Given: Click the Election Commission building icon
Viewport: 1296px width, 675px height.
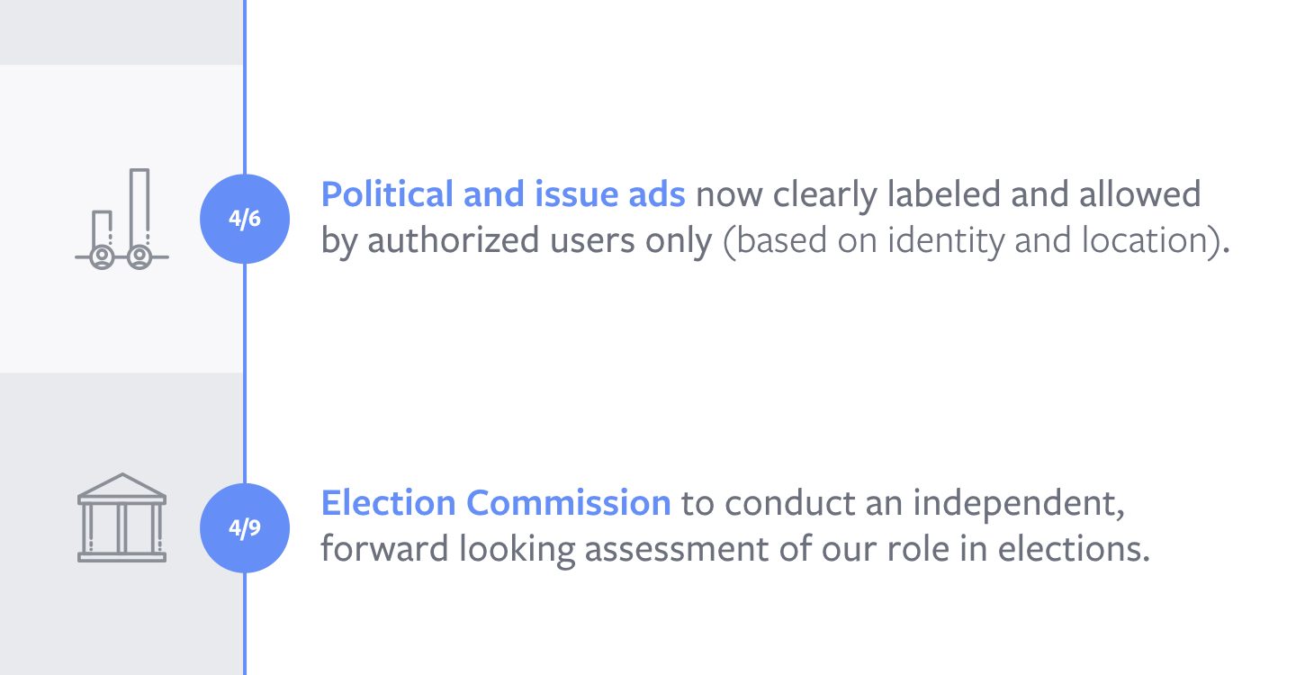Looking at the screenshot, I should [x=121, y=517].
